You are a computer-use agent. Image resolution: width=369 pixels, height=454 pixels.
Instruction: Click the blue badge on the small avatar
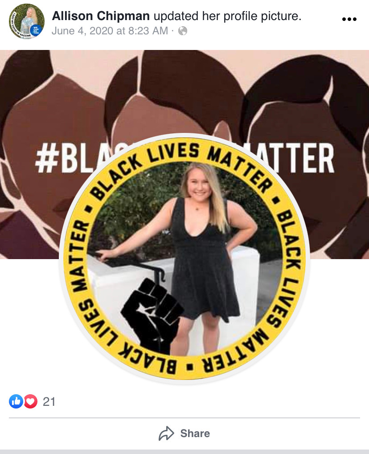pos(36,30)
